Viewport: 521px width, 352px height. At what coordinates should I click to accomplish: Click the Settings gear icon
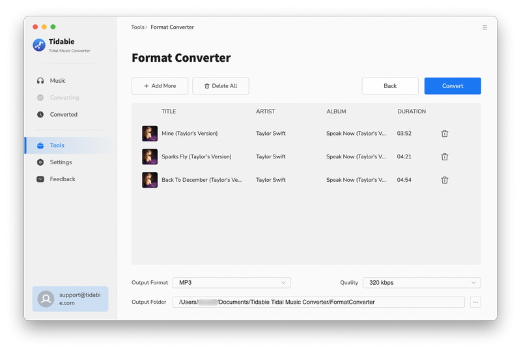pos(40,162)
